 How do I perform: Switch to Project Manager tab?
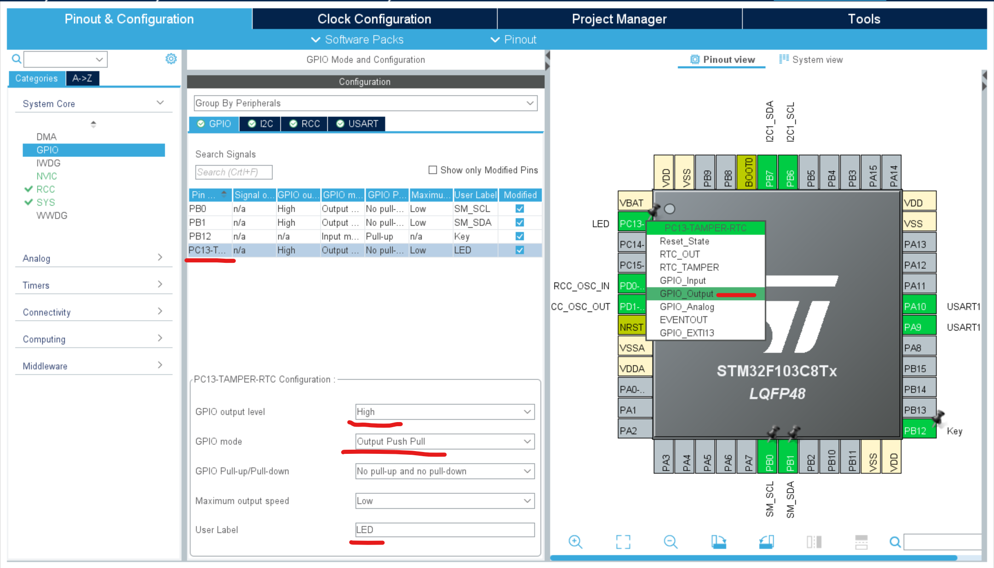pyautogui.click(x=619, y=19)
